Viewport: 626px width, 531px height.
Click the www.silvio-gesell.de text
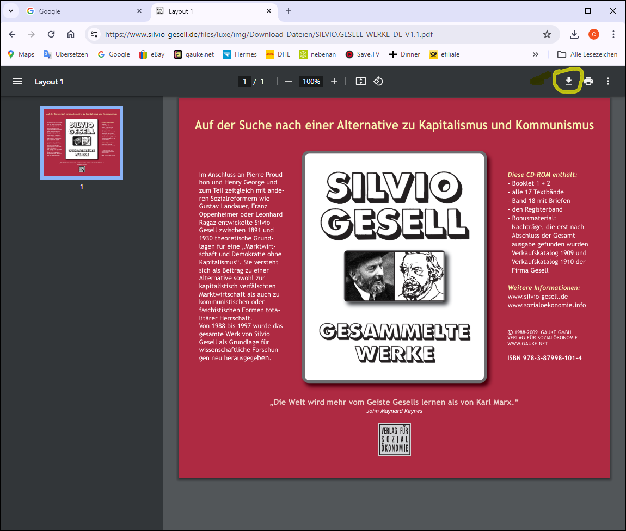click(537, 297)
